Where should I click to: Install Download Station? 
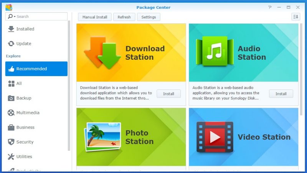click(168, 94)
